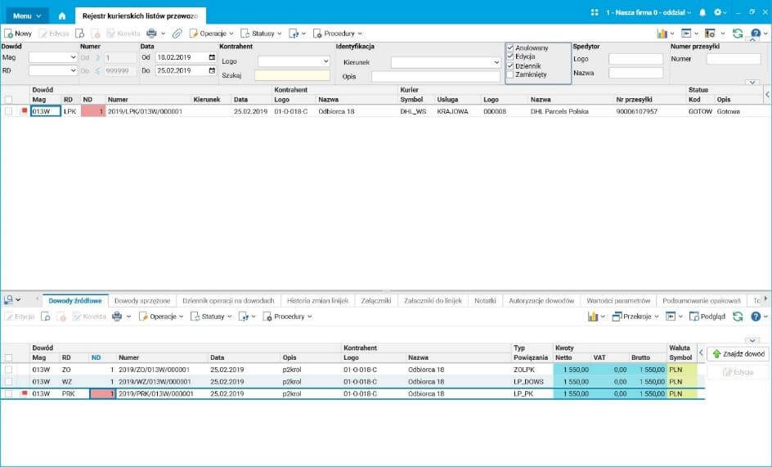
Task: Open the Kontrahent Logo dropdown
Action: pyautogui.click(x=294, y=61)
